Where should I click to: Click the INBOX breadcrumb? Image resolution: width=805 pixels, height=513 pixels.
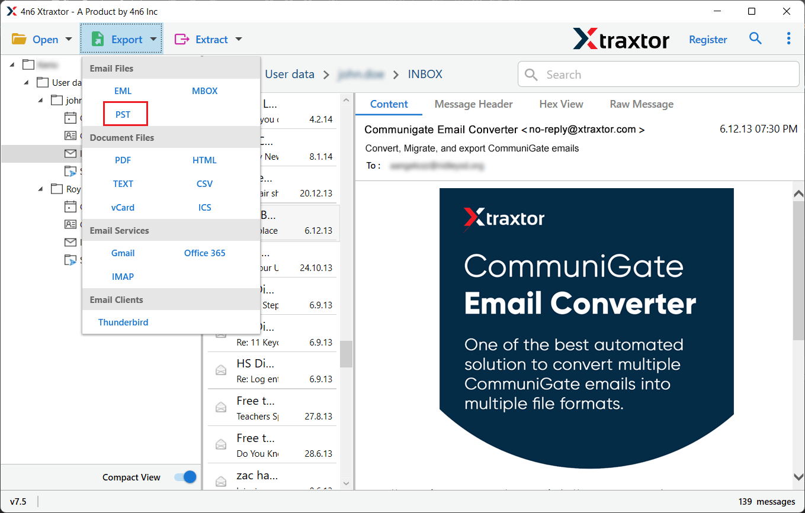[425, 75]
